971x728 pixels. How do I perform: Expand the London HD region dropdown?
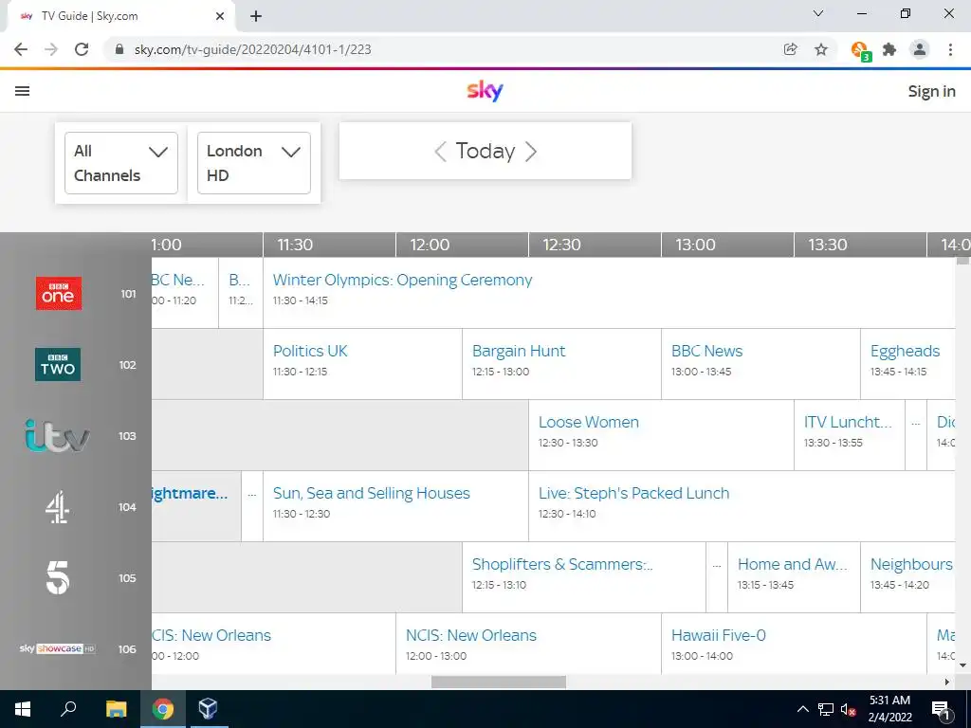point(254,163)
